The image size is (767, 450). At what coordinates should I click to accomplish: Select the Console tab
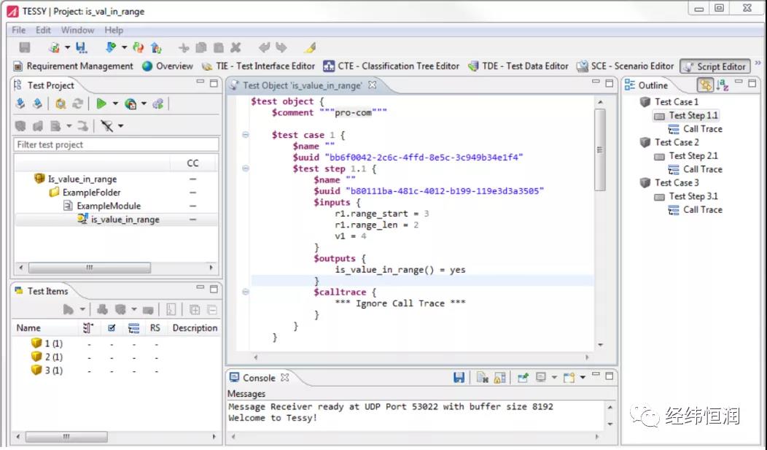[259, 378]
